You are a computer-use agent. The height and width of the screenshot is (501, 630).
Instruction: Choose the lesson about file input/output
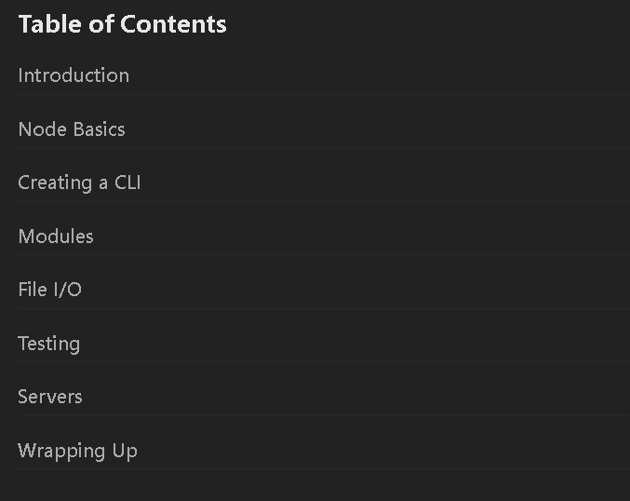click(50, 290)
